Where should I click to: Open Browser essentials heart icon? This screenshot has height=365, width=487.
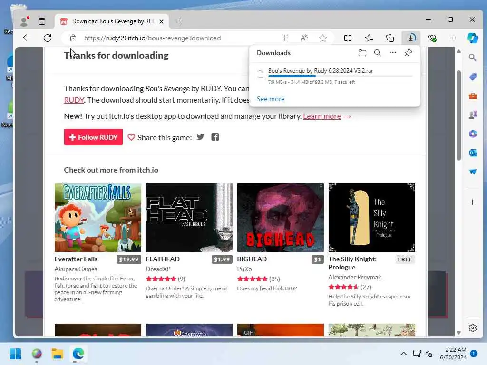point(432,38)
